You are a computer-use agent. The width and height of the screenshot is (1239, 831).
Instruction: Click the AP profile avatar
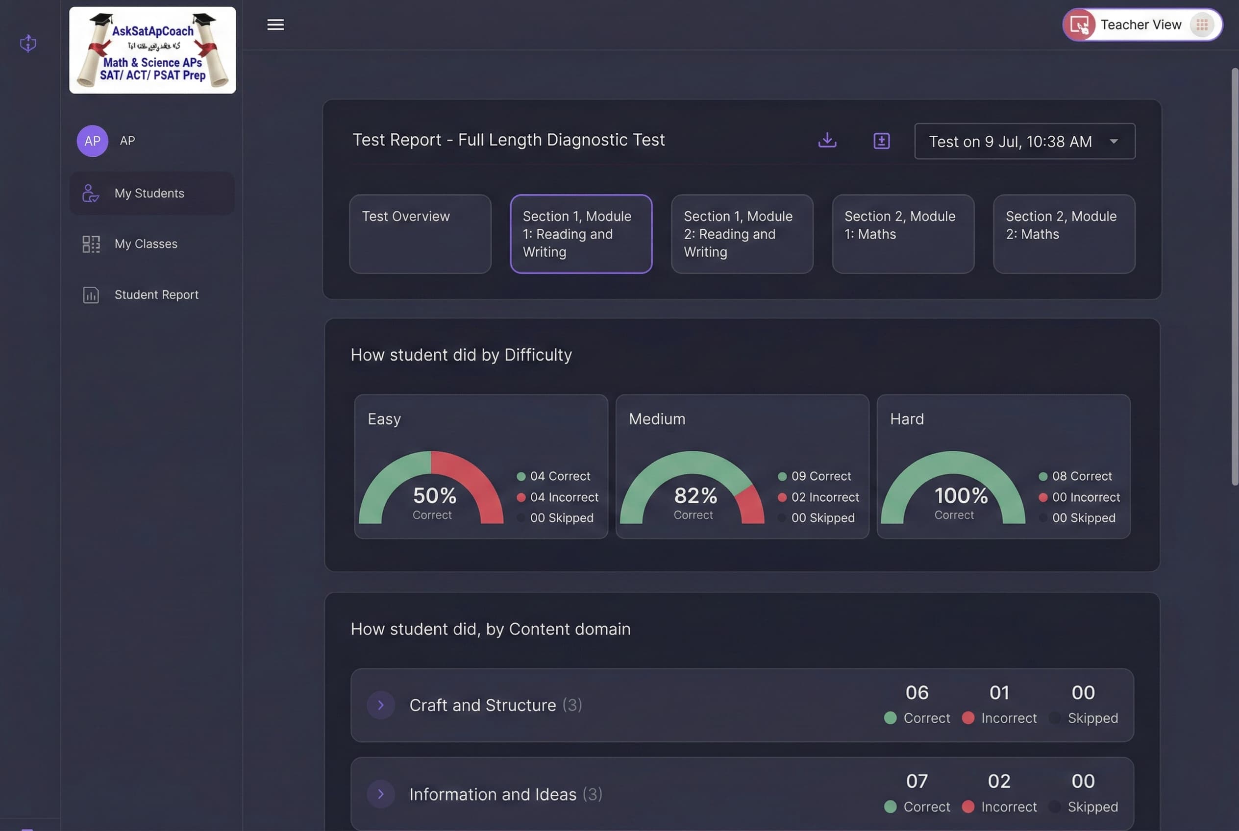92,141
